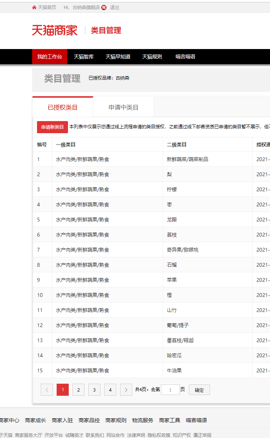Click the 古纳森旗舰店 store name
The width and height of the screenshot is (270, 438).
point(86,8)
